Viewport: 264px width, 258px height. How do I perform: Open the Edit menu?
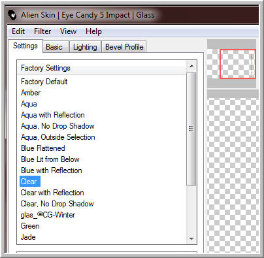click(x=18, y=31)
